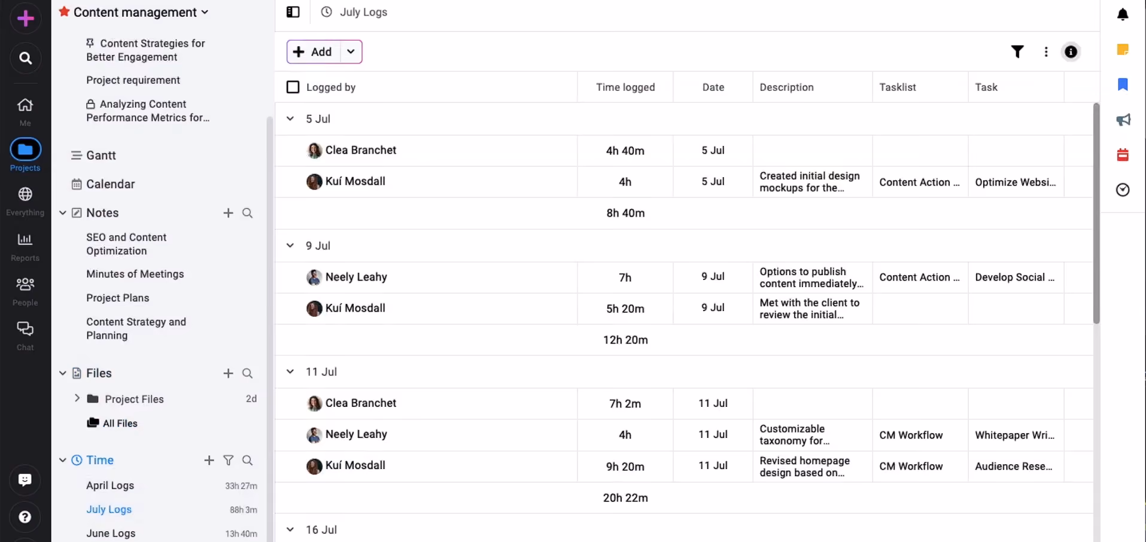The image size is (1146, 542).
Task: Search Time section with magnifier icon
Action: (247, 460)
